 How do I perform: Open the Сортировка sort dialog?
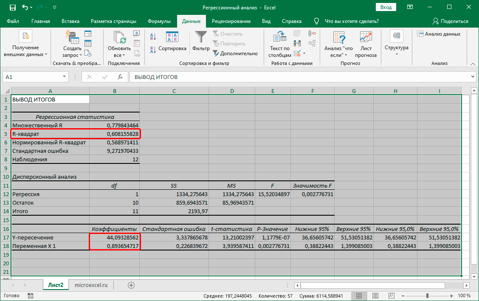pos(172,42)
